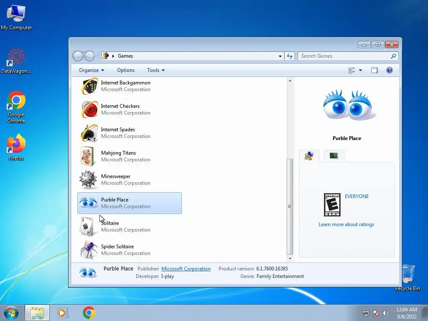Click Learn more about ratings link

tap(346, 224)
